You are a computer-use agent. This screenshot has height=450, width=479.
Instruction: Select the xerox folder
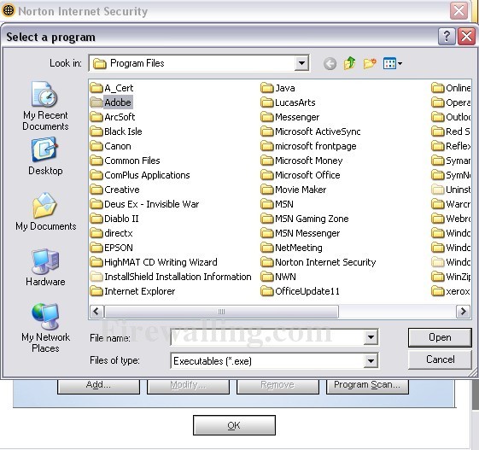point(451,291)
